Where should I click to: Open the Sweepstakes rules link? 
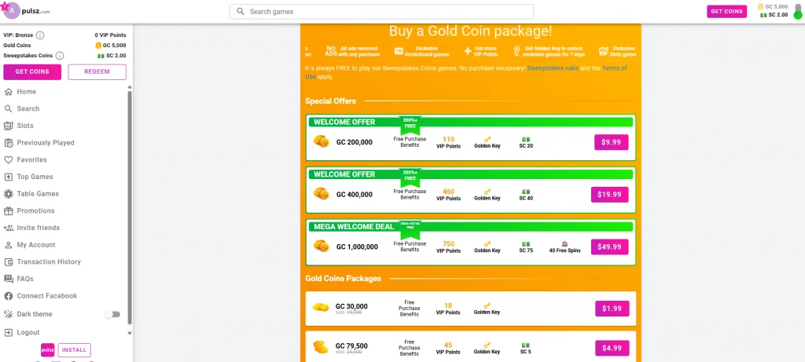pyautogui.click(x=553, y=69)
